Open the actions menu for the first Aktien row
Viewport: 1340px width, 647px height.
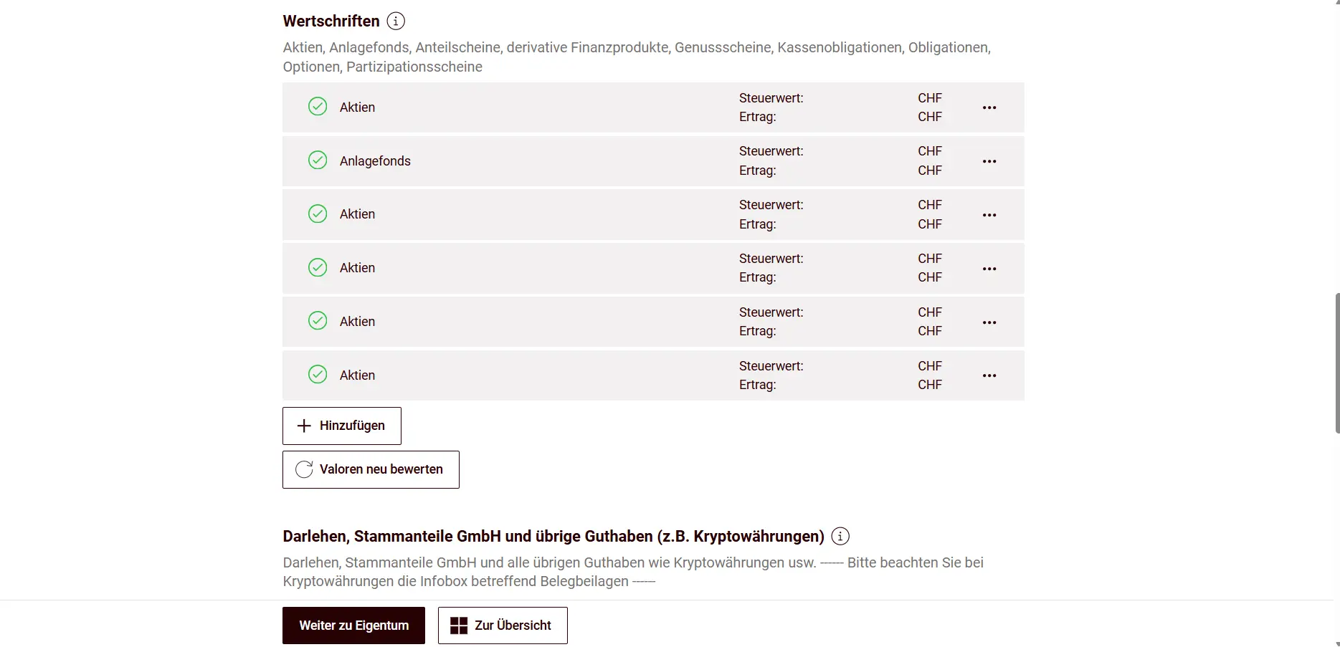[x=989, y=107]
